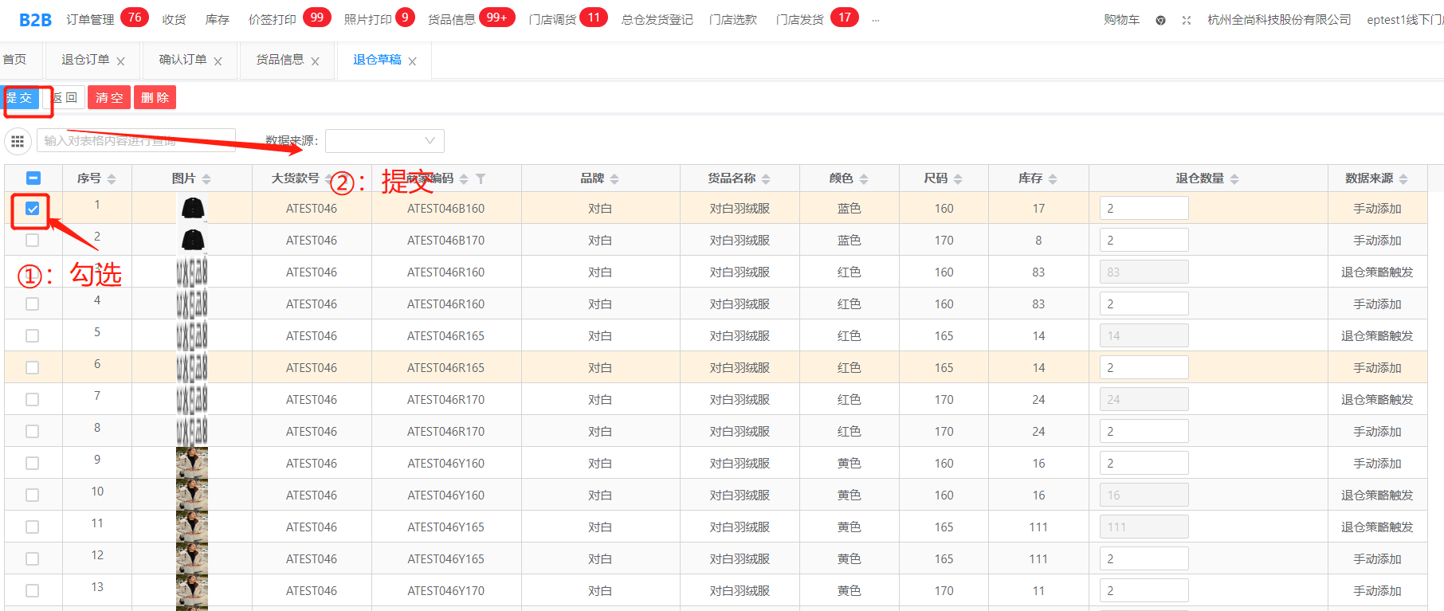Image resolution: width=1444 pixels, height=611 pixels.
Task: Check the checkbox for row 6
Action: [x=32, y=368]
